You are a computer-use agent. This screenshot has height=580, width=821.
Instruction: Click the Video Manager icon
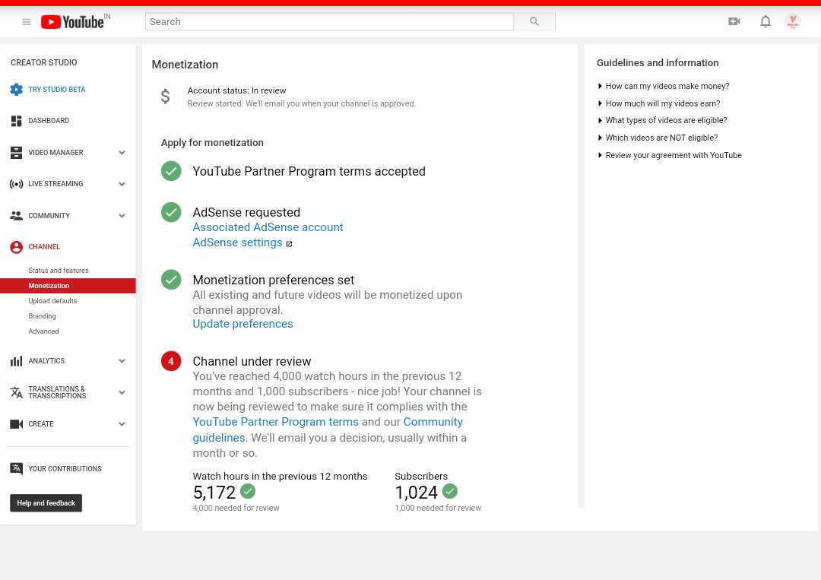(x=16, y=152)
